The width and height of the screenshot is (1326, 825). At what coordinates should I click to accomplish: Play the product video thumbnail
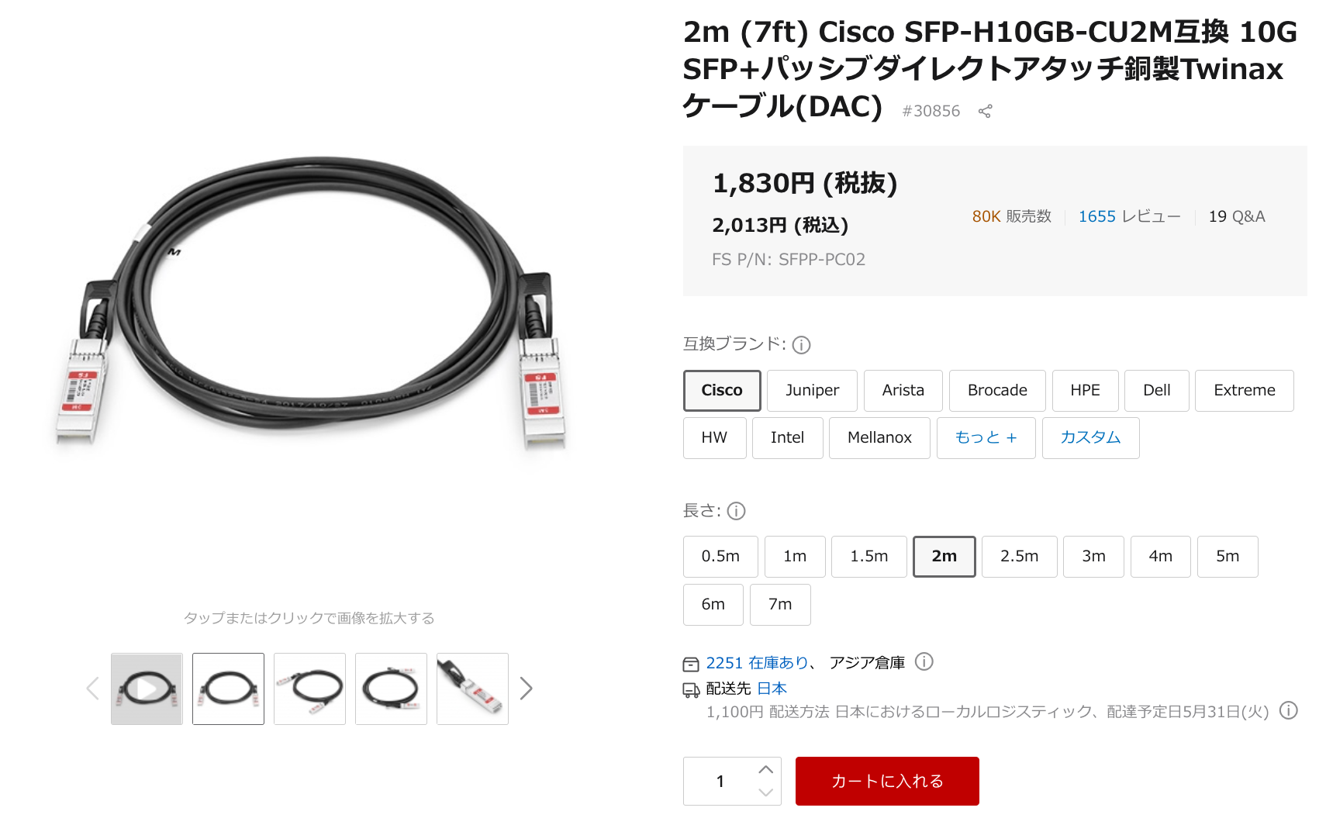pyautogui.click(x=147, y=689)
